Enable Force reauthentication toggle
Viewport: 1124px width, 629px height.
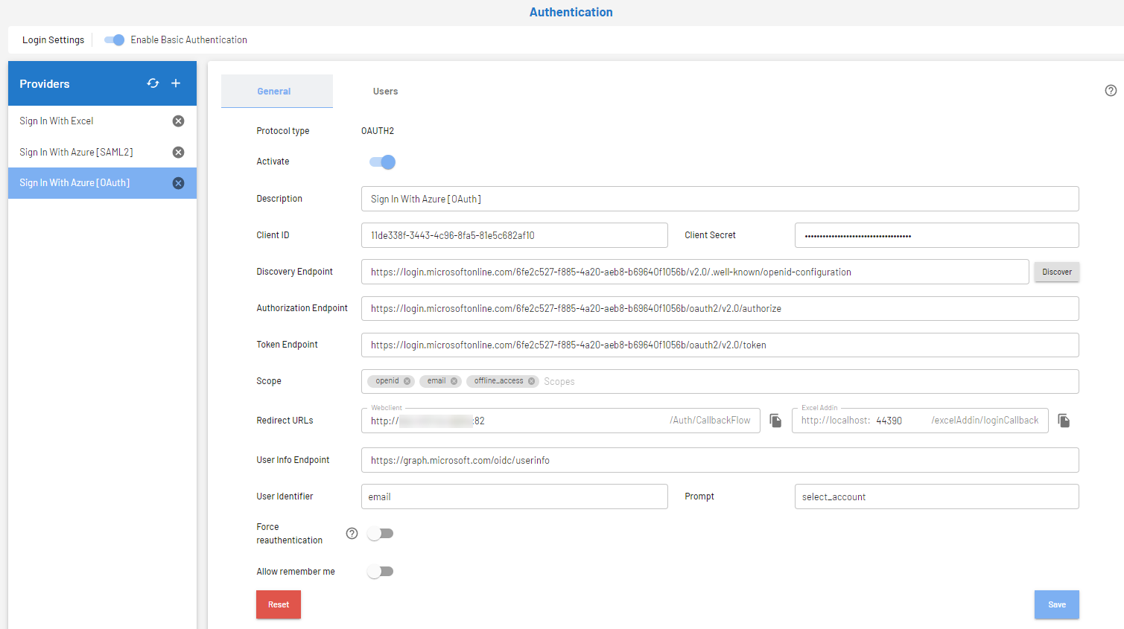[x=381, y=534]
